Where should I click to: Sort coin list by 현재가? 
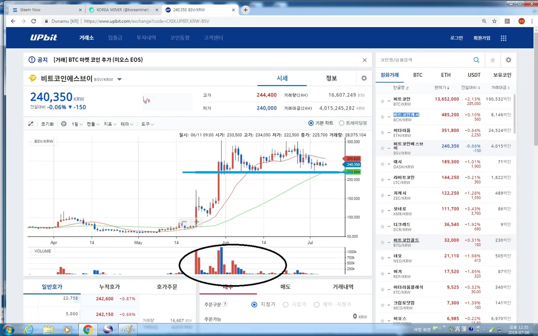(x=442, y=88)
